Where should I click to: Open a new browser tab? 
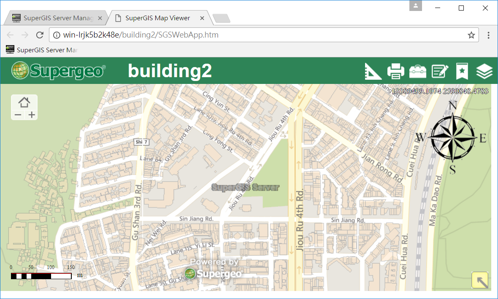pos(222,19)
